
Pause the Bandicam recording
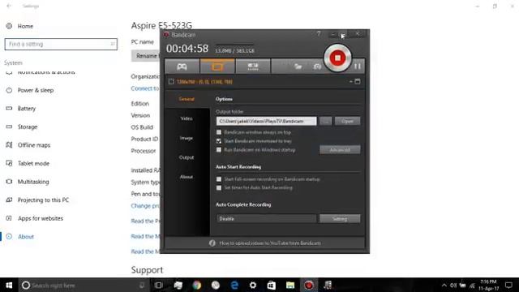[358, 67]
